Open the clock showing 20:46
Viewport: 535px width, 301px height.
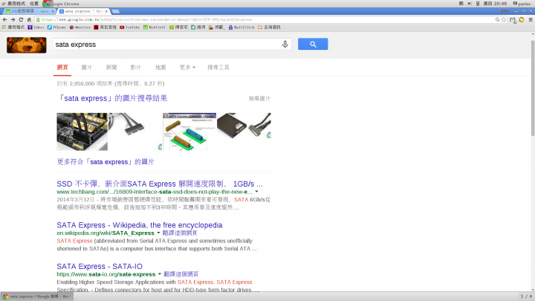click(495, 4)
